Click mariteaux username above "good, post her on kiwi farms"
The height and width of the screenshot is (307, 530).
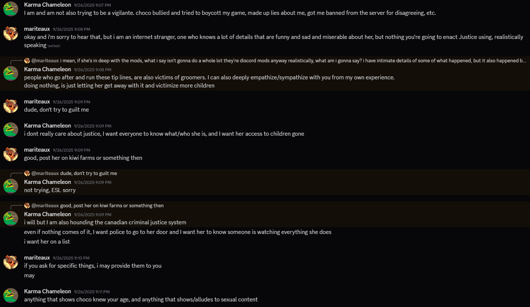[x=37, y=149]
